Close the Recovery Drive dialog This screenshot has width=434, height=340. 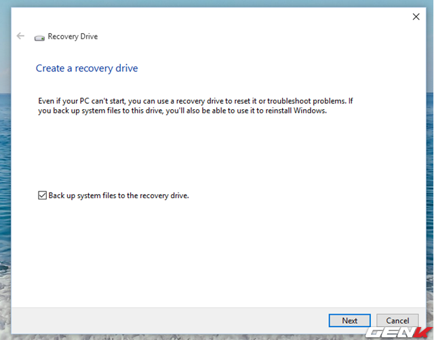[x=416, y=16]
